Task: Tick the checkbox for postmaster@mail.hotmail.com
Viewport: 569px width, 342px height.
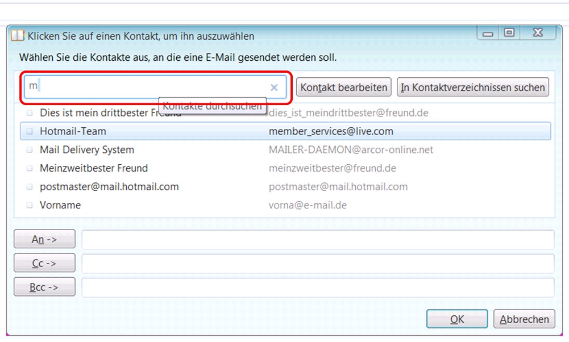Action: point(30,187)
